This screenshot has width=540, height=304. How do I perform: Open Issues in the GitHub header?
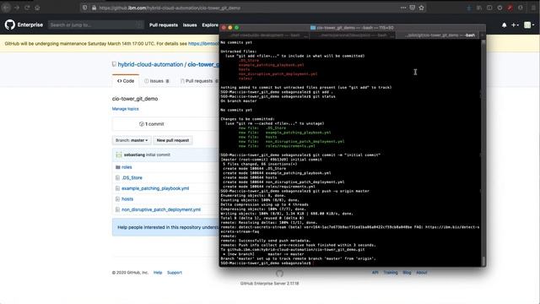click(190, 25)
